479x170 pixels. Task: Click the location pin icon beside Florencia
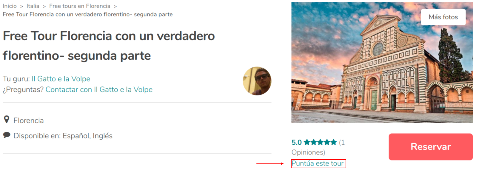pos(7,120)
